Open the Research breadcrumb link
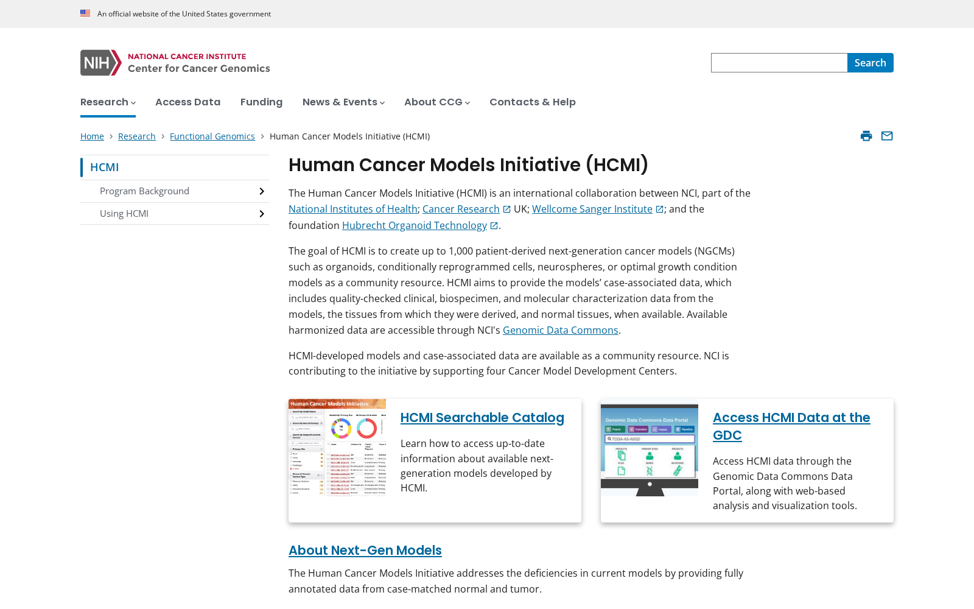974x609 pixels. pos(137,136)
